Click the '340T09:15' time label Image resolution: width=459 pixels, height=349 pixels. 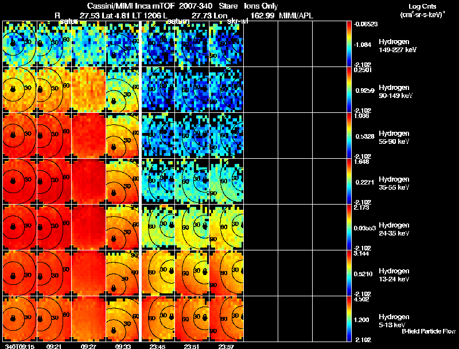point(20,346)
